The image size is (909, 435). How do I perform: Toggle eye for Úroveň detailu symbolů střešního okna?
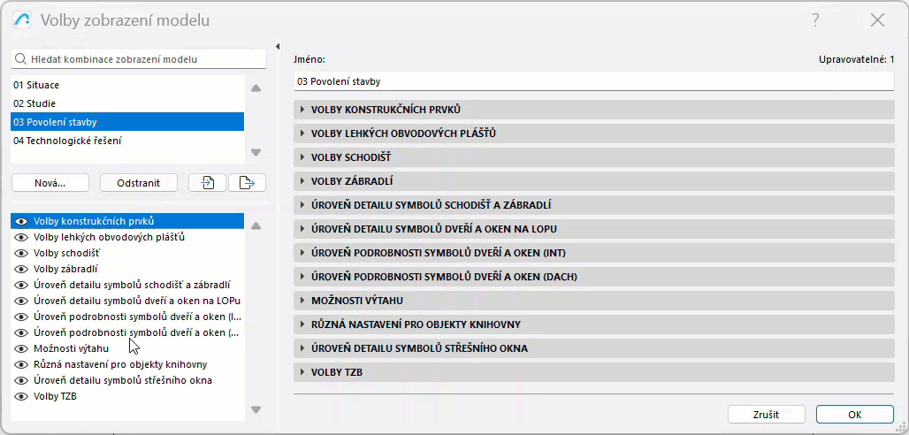pyautogui.click(x=22, y=380)
